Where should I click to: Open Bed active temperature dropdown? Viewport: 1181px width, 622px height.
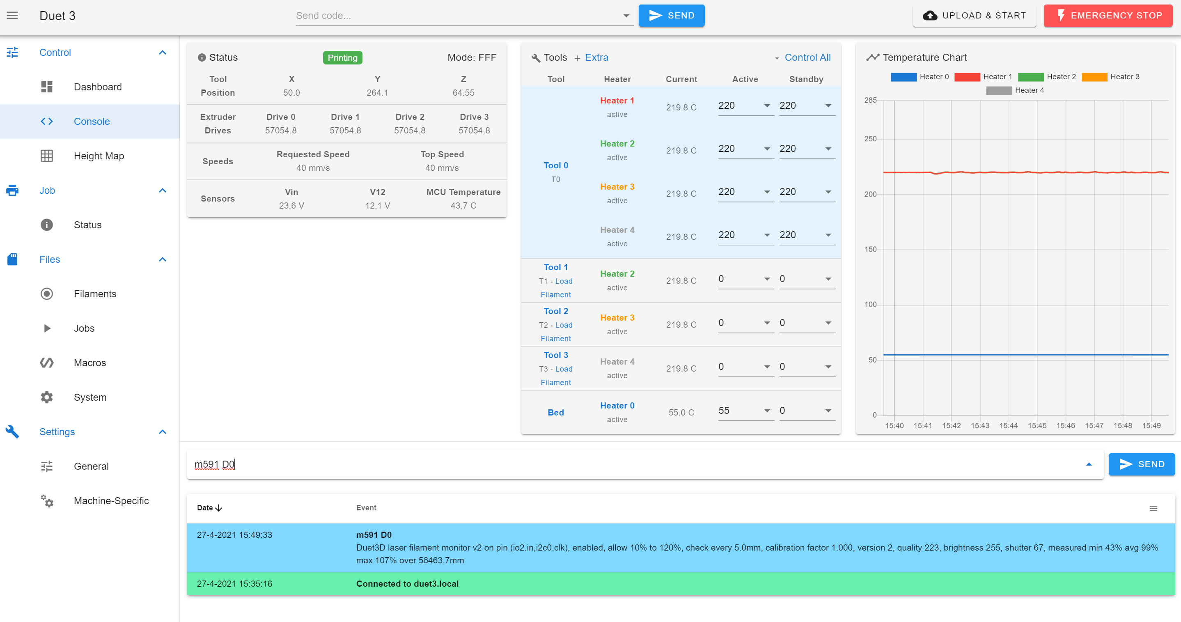pyautogui.click(x=766, y=411)
